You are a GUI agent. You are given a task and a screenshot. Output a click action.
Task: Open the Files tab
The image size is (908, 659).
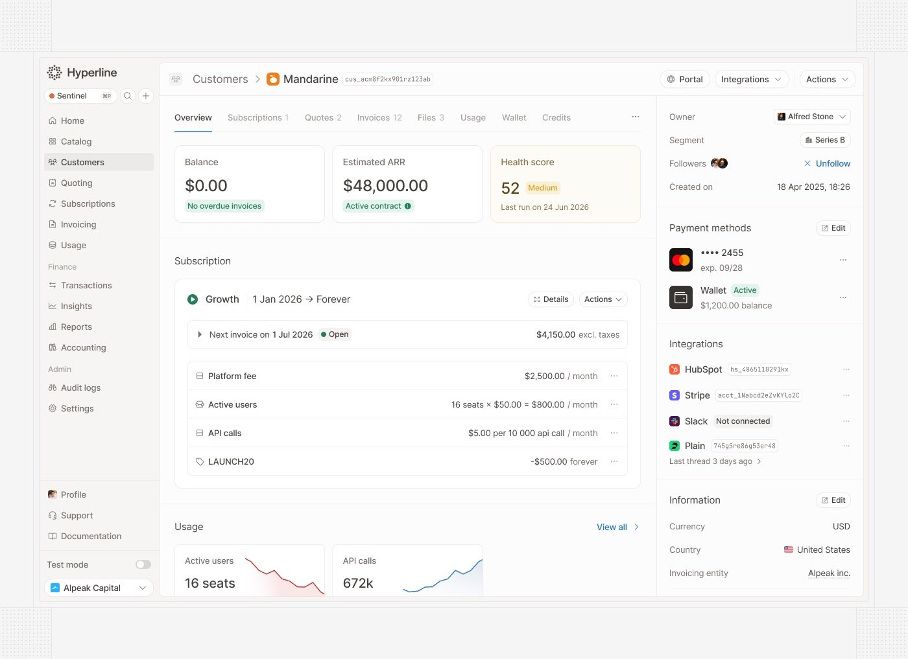coord(431,117)
